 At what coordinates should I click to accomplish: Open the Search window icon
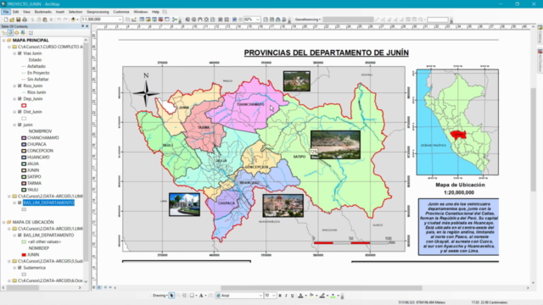pos(154,19)
